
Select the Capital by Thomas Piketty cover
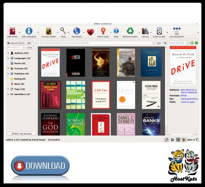coord(101,95)
